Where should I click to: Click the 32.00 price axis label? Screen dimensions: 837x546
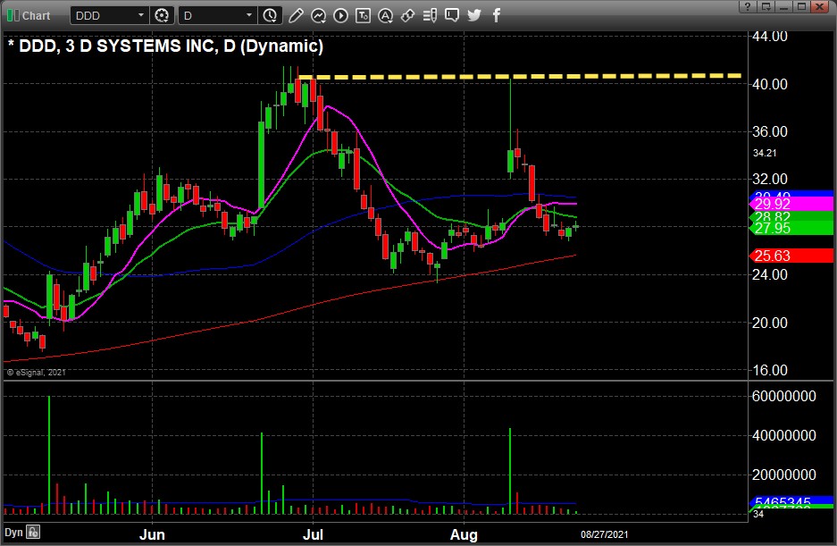click(x=770, y=179)
